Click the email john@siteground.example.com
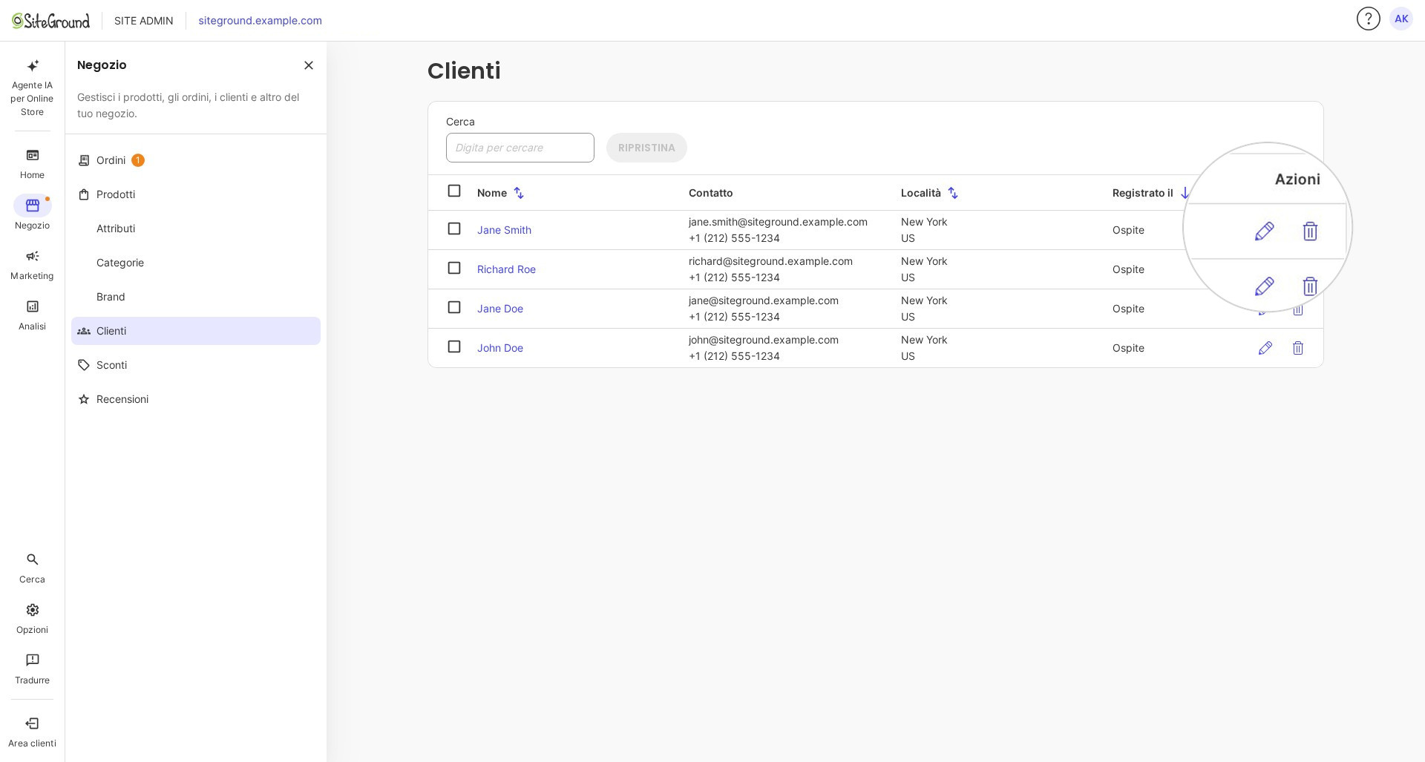1425x762 pixels. click(x=764, y=340)
